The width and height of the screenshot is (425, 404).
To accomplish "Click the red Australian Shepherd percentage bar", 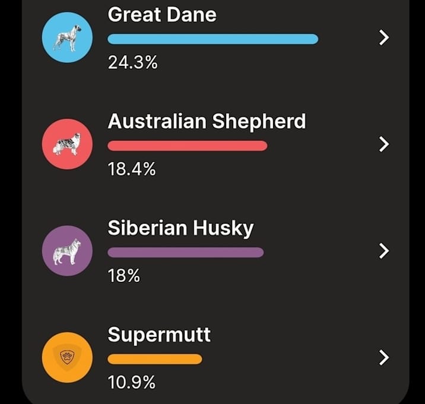I will [x=188, y=146].
